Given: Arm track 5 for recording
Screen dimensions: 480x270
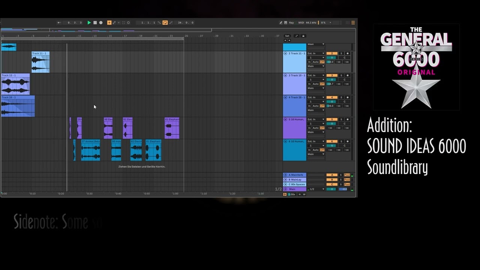Looking at the screenshot, I should click(348, 119).
